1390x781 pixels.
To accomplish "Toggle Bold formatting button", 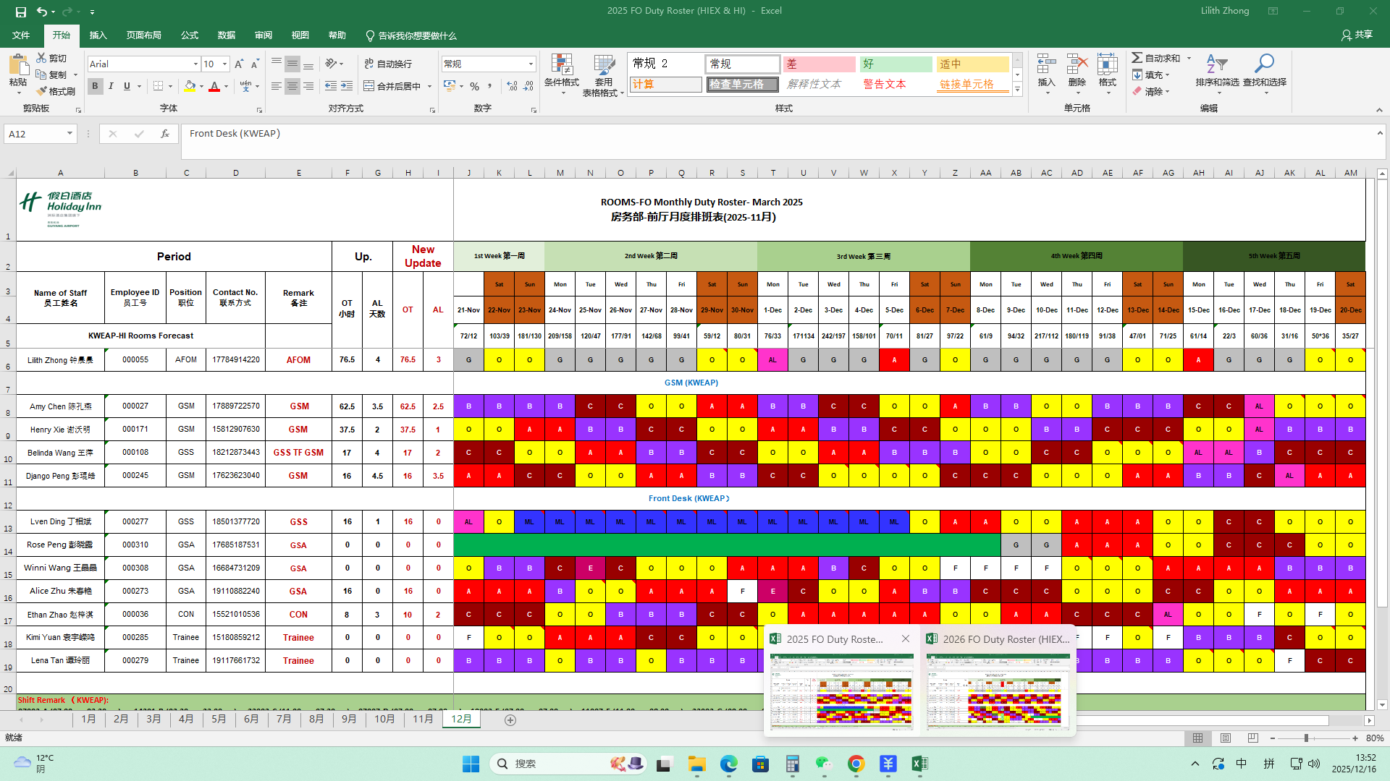I will 95,86.
